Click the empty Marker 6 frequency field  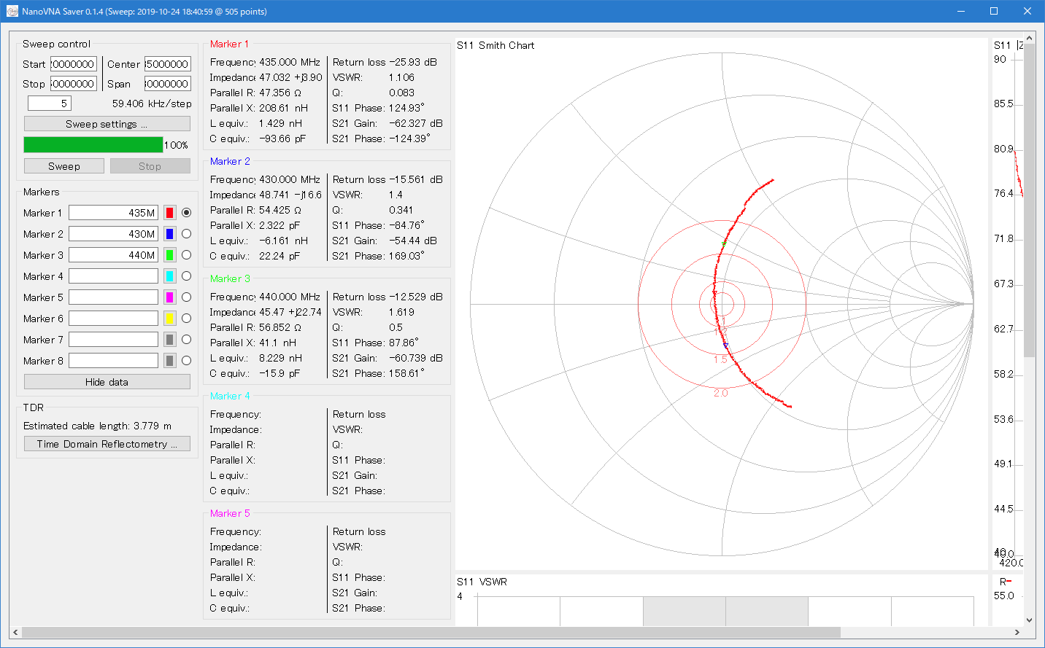[x=113, y=319]
